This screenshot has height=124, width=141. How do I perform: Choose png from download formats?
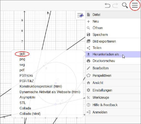tap(22, 59)
